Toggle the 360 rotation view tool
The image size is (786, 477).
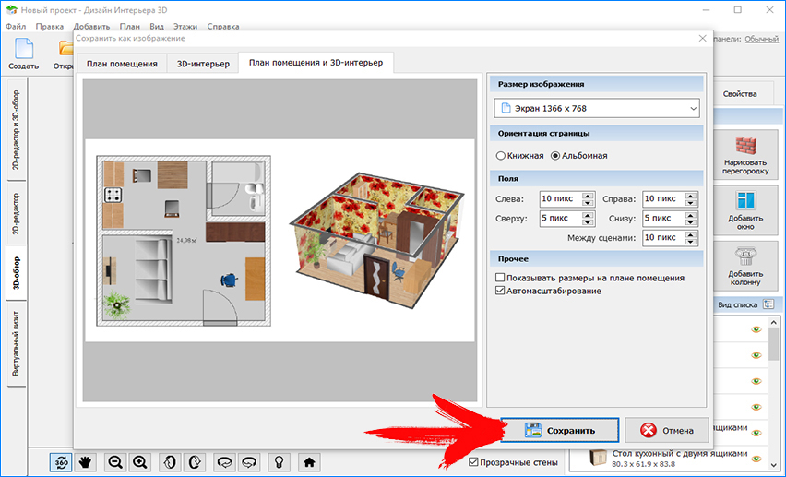pyautogui.click(x=61, y=462)
